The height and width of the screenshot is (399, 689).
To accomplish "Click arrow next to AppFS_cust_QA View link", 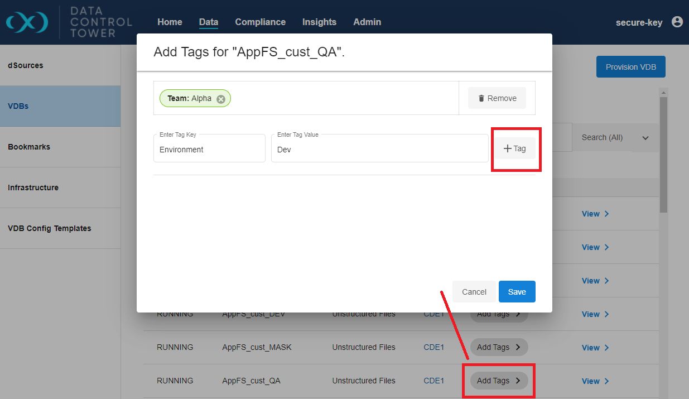I will (606, 381).
